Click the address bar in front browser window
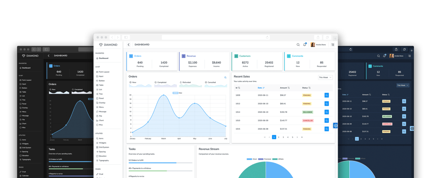431x178 pixels. (216, 37)
